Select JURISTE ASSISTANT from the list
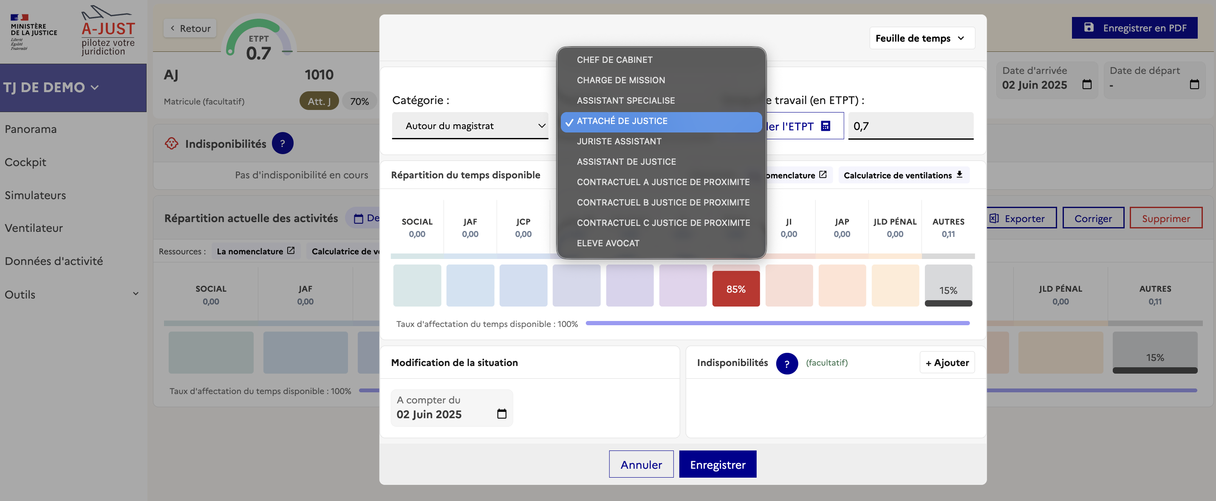 coord(619,141)
